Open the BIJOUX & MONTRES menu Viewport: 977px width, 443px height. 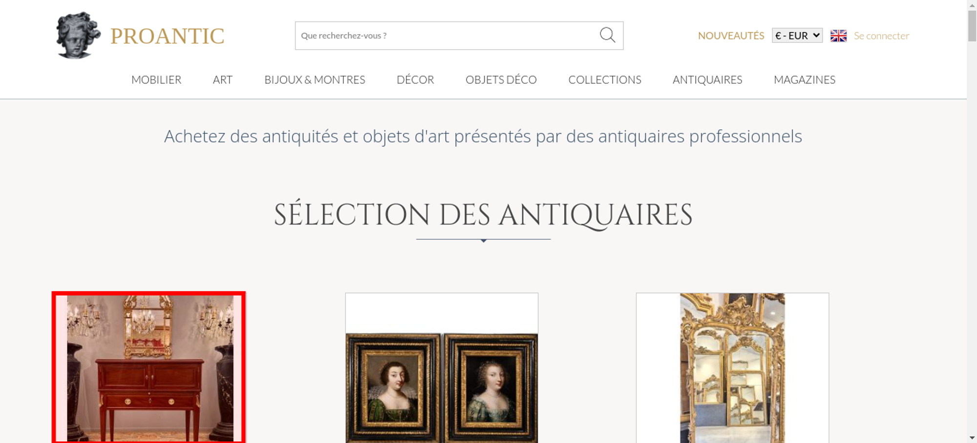coord(315,80)
